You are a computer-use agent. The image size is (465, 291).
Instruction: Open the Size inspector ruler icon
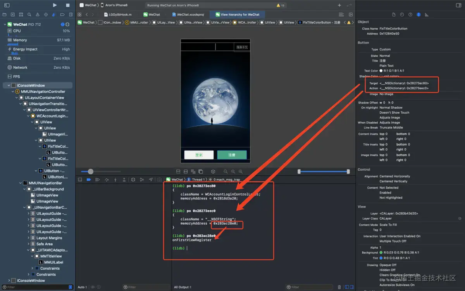[427, 14]
